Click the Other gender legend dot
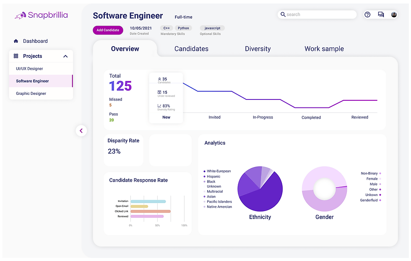 click(x=380, y=189)
